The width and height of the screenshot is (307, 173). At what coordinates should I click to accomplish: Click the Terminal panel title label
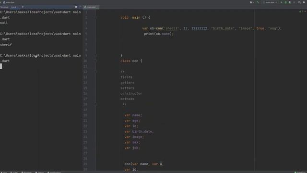tap(4, 7)
